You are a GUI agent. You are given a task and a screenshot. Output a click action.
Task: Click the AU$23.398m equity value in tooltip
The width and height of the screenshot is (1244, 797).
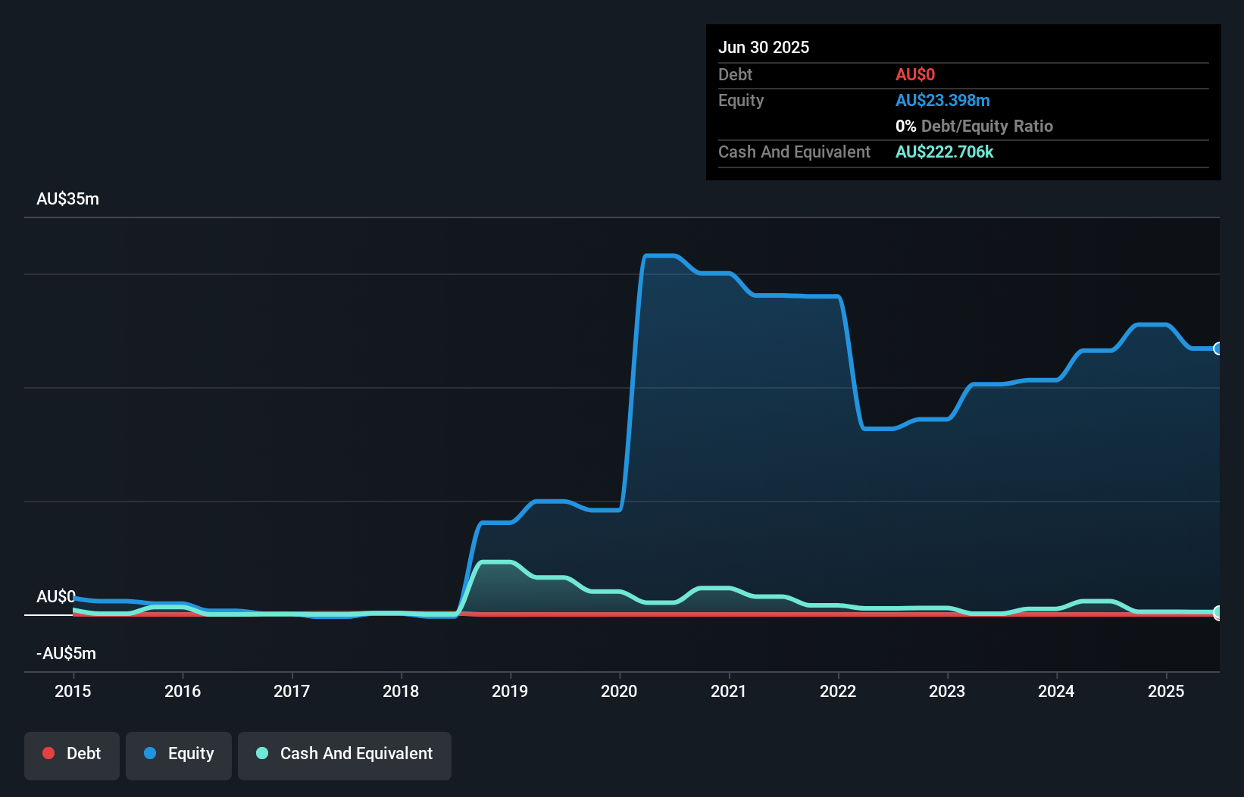[942, 100]
